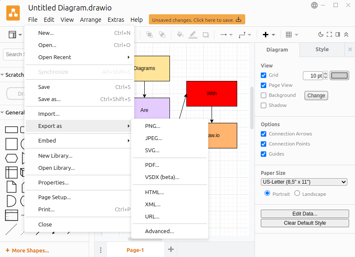355x257 pixels.
Task: Toggle the Shadow toolbar icon
Action: (206, 35)
